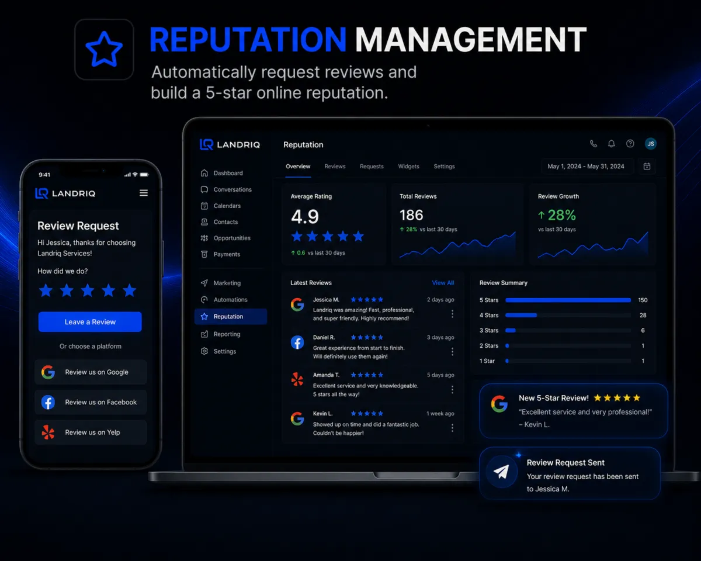
Task: Click the 1 Star summary row
Action: (x=563, y=361)
